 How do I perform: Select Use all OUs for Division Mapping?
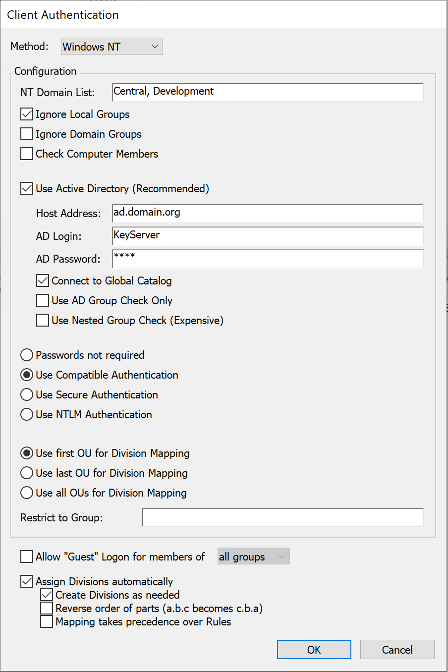tap(27, 493)
